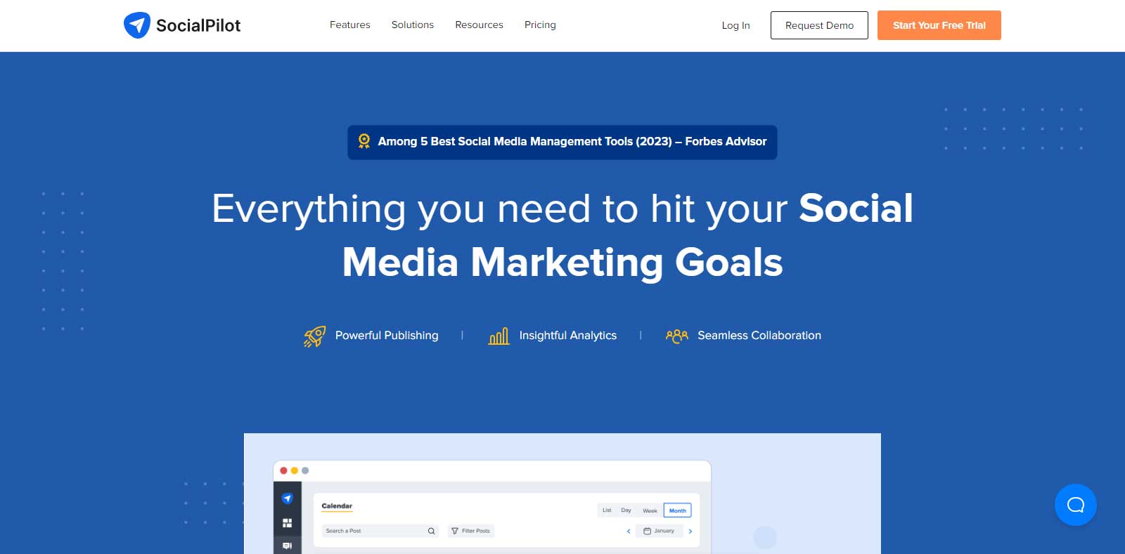Click the SocialPilot icon in preview sidebar
Viewport: 1125px width, 554px height.
point(287,499)
